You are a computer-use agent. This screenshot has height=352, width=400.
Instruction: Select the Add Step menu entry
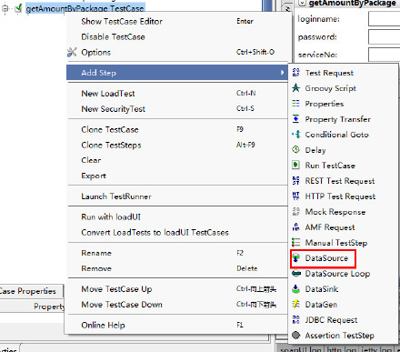coord(177,73)
